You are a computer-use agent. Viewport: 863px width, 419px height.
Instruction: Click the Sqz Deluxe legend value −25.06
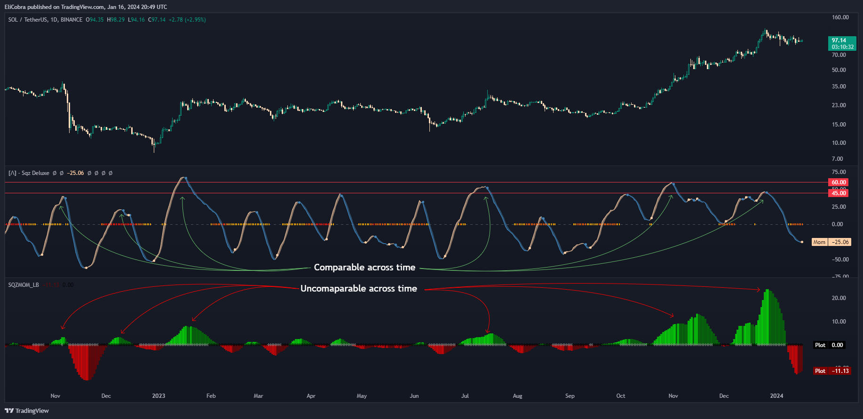click(75, 173)
